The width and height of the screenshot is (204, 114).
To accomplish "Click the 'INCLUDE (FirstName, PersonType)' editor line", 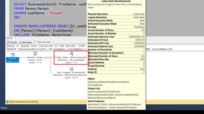I will (43, 35).
